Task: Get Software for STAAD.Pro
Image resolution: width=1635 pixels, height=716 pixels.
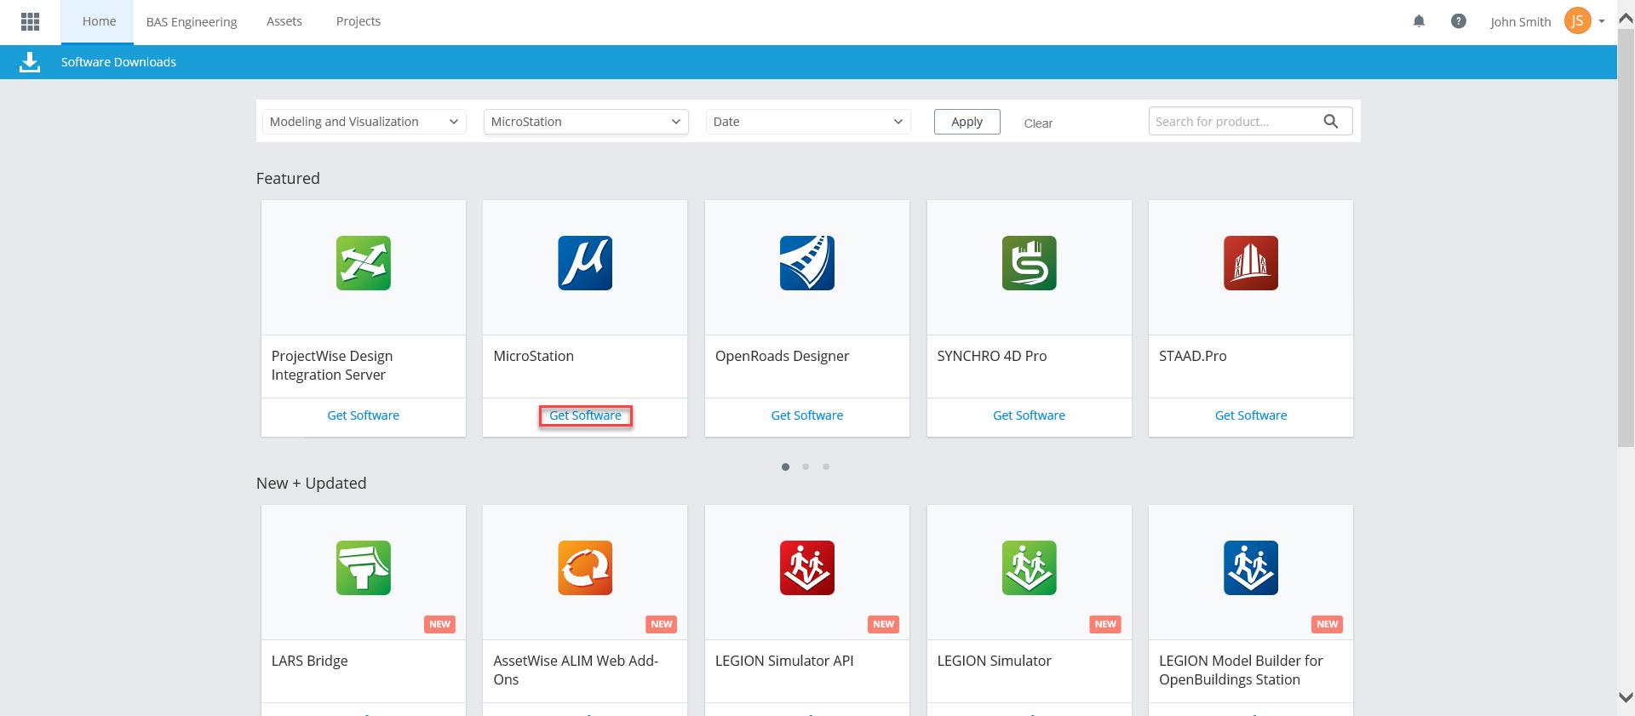Action: point(1251,415)
